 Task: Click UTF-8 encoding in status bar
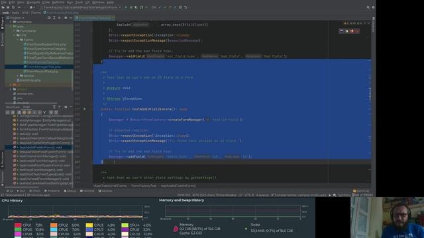pyautogui.click(x=249, y=195)
